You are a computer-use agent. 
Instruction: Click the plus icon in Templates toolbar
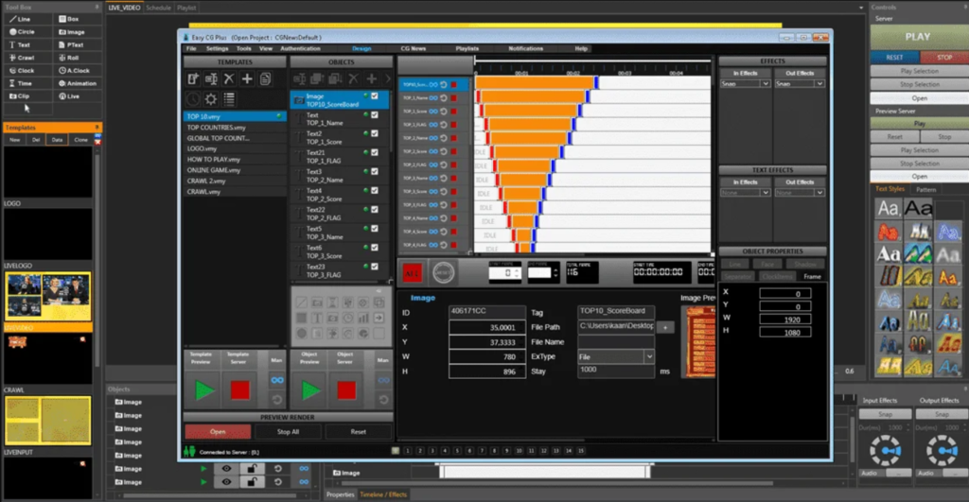(247, 79)
